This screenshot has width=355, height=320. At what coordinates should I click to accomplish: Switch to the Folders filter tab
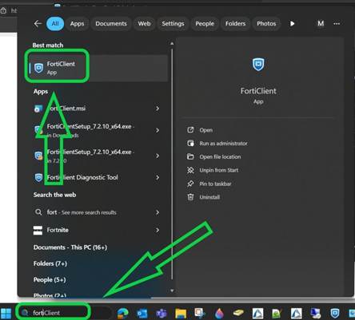click(x=235, y=24)
